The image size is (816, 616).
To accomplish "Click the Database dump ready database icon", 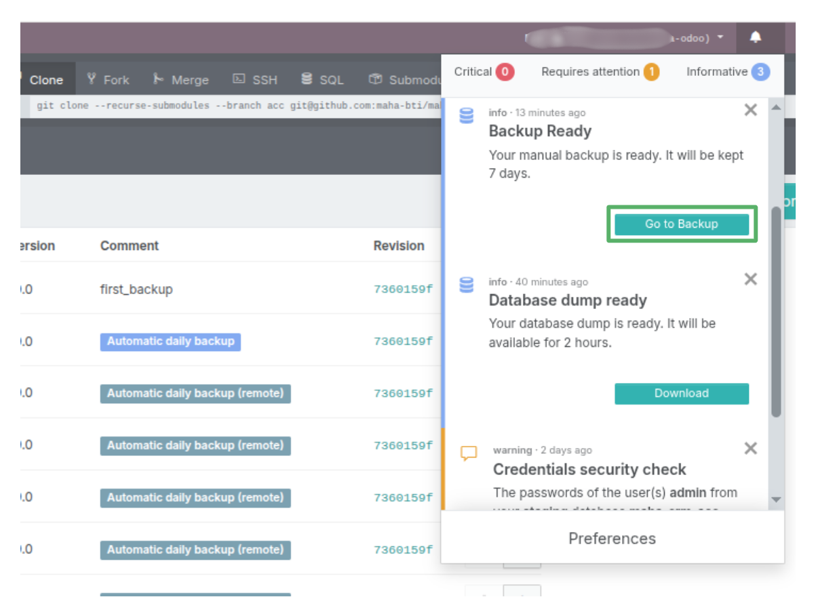I will [x=467, y=285].
